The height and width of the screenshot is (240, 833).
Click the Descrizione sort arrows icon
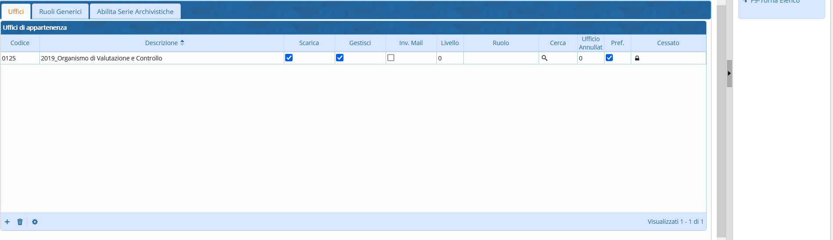tap(182, 42)
